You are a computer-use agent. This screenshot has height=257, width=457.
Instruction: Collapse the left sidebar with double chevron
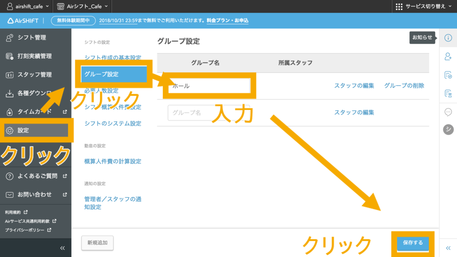(62, 248)
